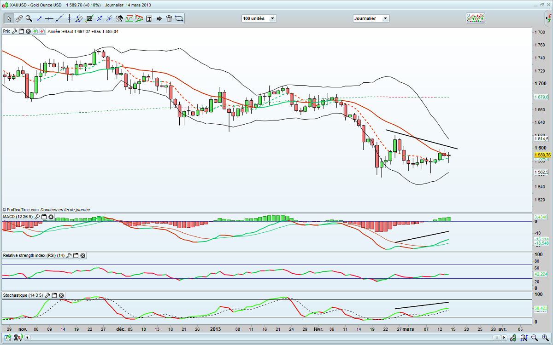Select the arrow cursor tool

tap(9, 18)
